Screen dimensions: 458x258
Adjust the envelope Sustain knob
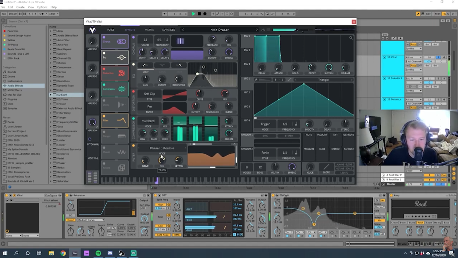point(329,67)
